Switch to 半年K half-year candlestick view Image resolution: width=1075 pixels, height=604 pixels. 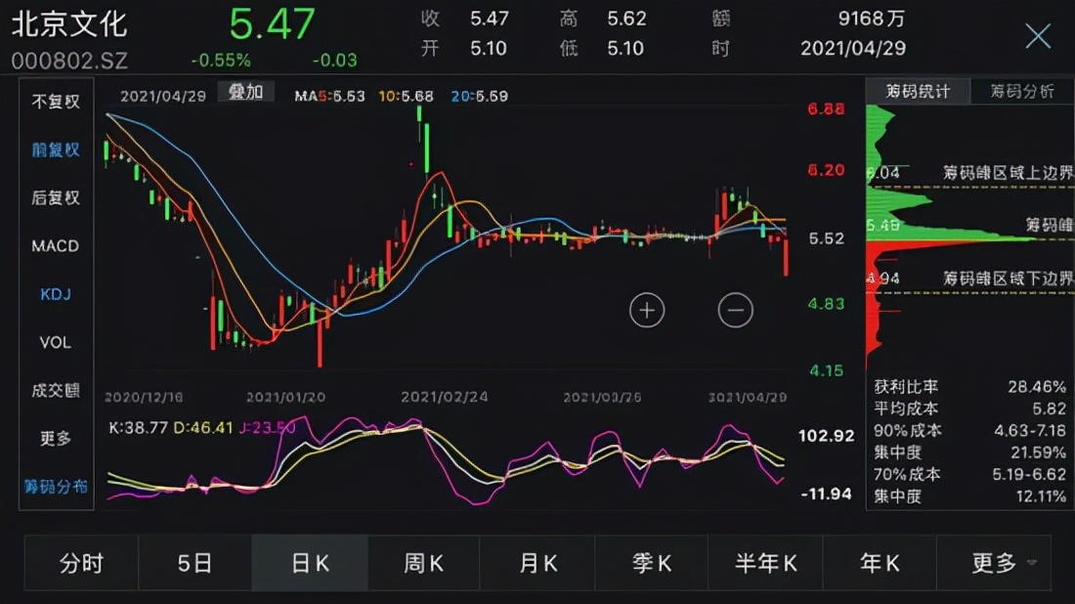tap(766, 563)
